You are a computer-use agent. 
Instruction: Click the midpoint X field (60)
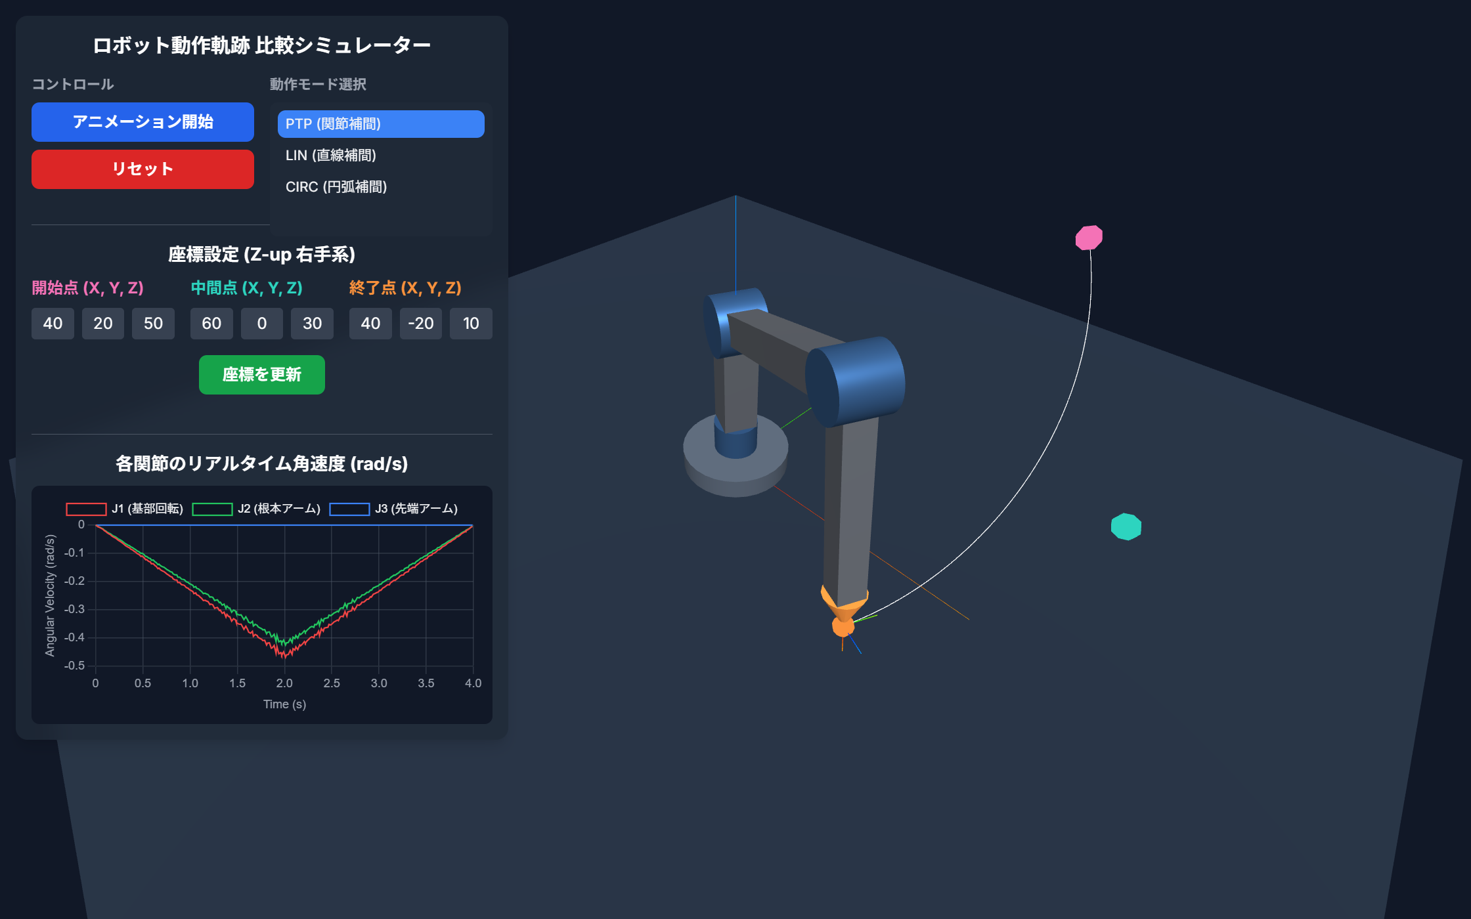(x=211, y=324)
